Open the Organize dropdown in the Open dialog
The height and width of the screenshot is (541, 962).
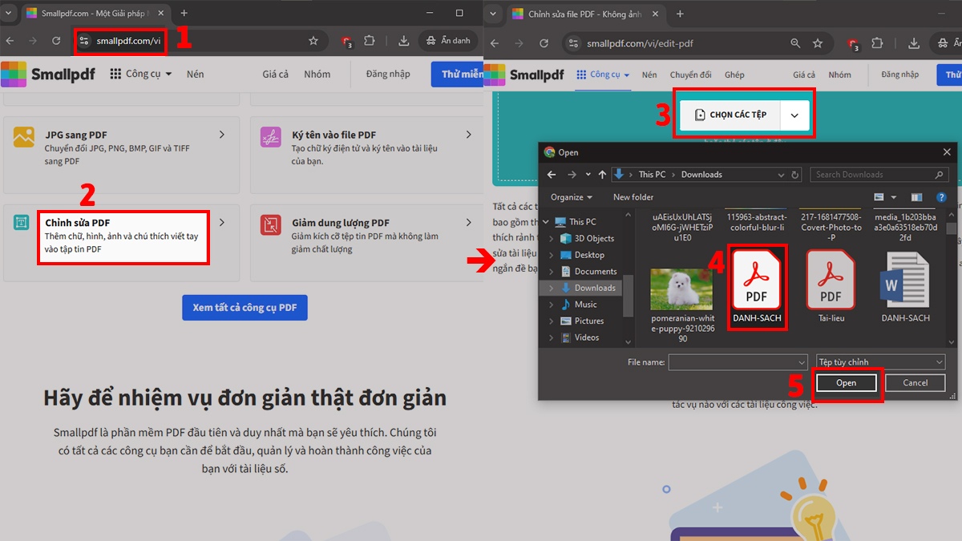pos(572,197)
